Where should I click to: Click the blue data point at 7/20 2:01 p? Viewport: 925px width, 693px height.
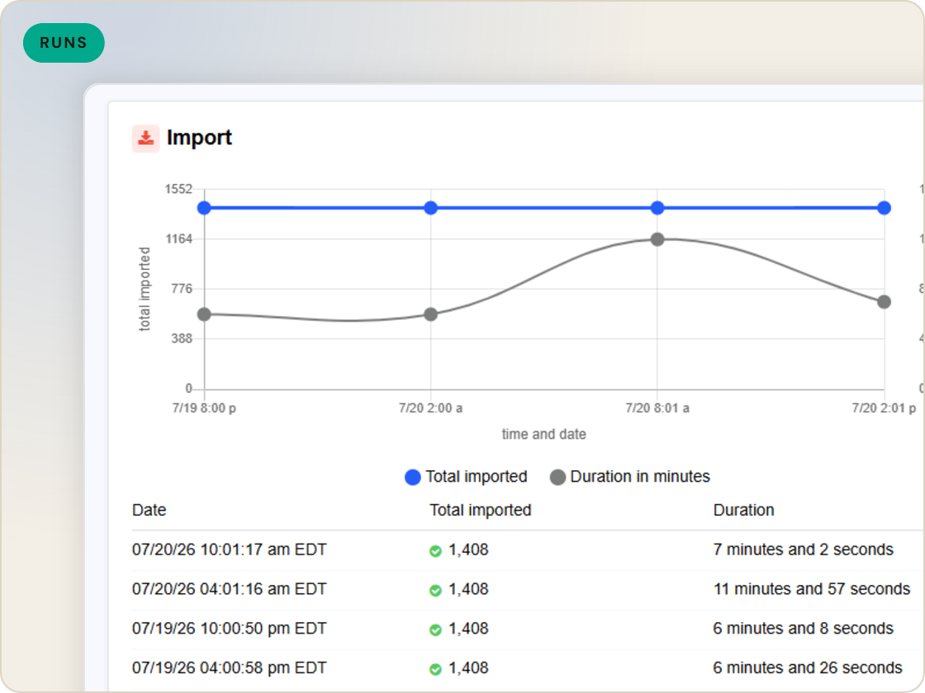tap(884, 208)
